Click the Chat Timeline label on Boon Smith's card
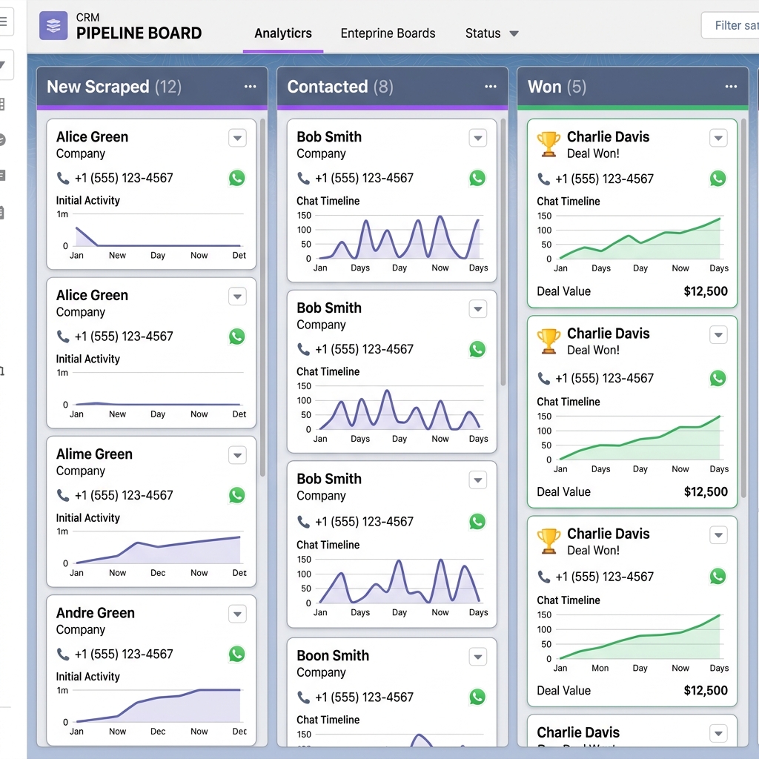Image resolution: width=759 pixels, height=759 pixels. (328, 720)
